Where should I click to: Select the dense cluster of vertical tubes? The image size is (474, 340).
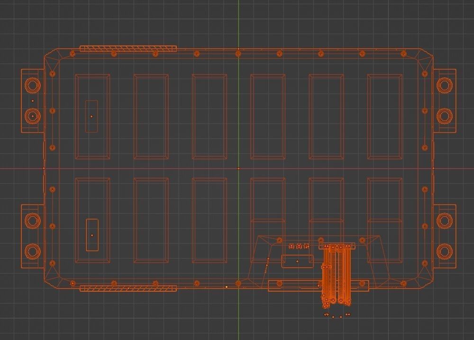pyautogui.click(x=337, y=275)
